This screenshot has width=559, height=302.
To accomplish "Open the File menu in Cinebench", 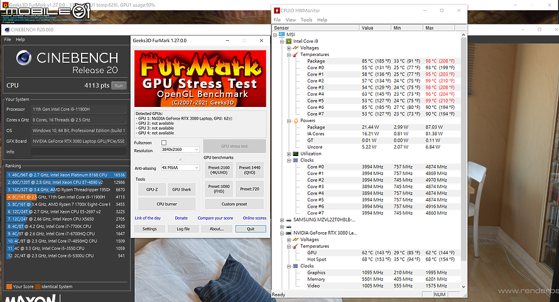I will tap(8, 40).
